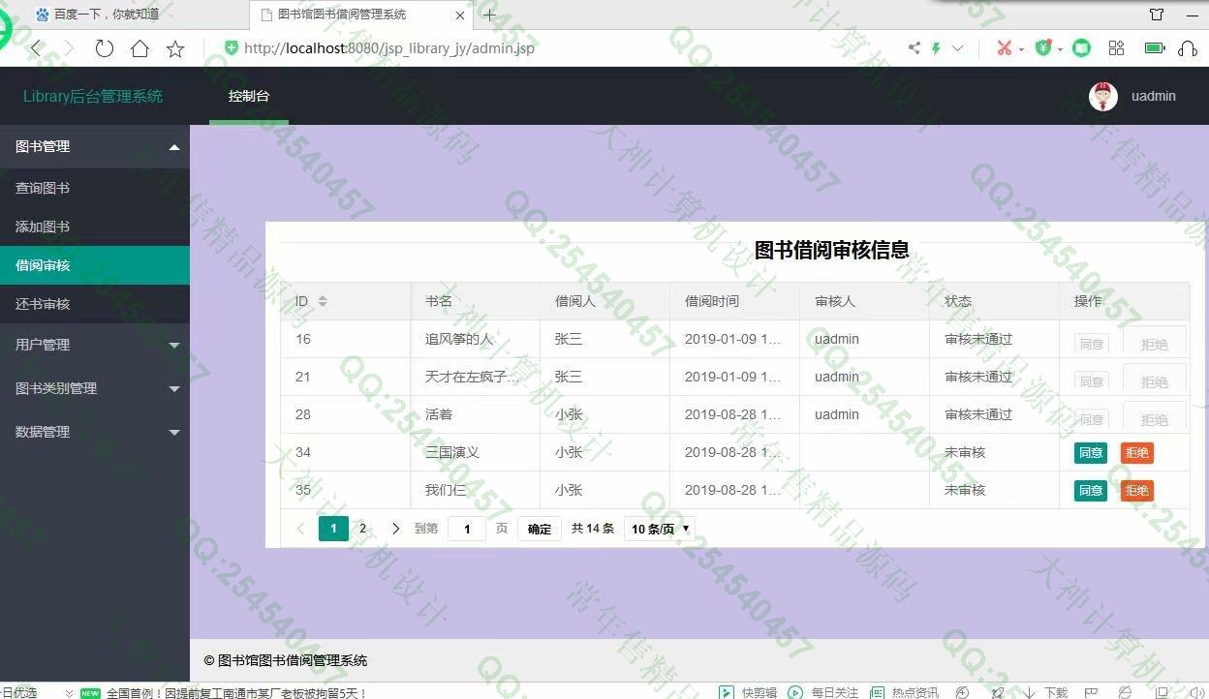Image resolution: width=1209 pixels, height=699 pixels.
Task: Click the news headline 全国首例 in the status bar
Action: (236, 693)
